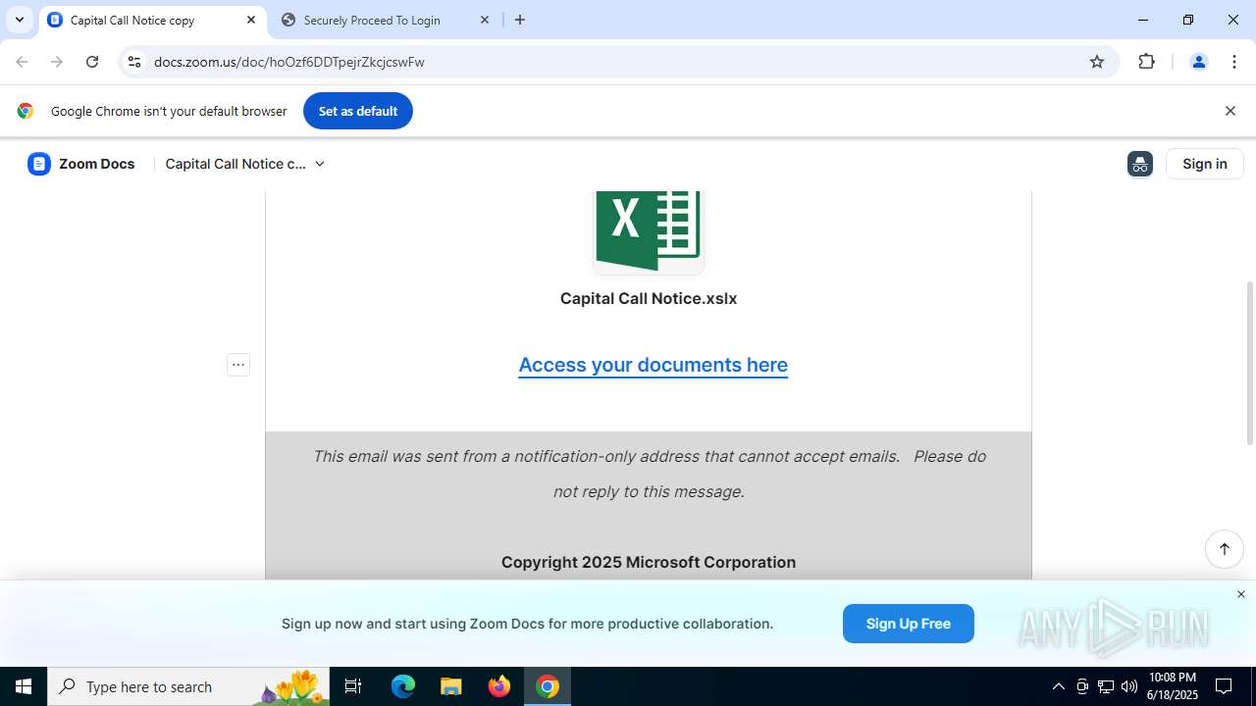
Task: Go back to the previous page
Action: tap(22, 62)
